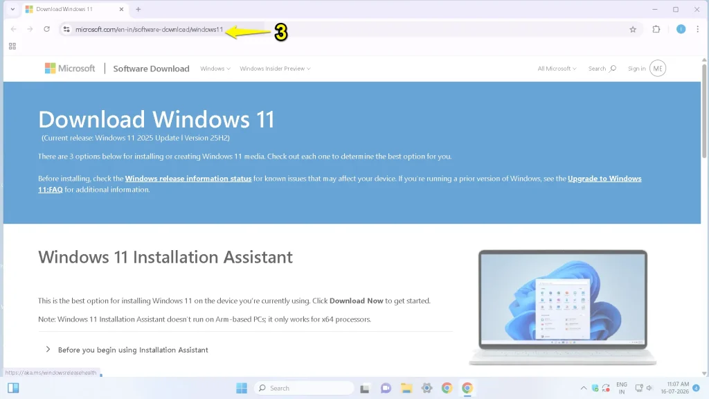Image resolution: width=709 pixels, height=399 pixels.
Task: Click the page vertical scrollbar
Action: click(704, 111)
